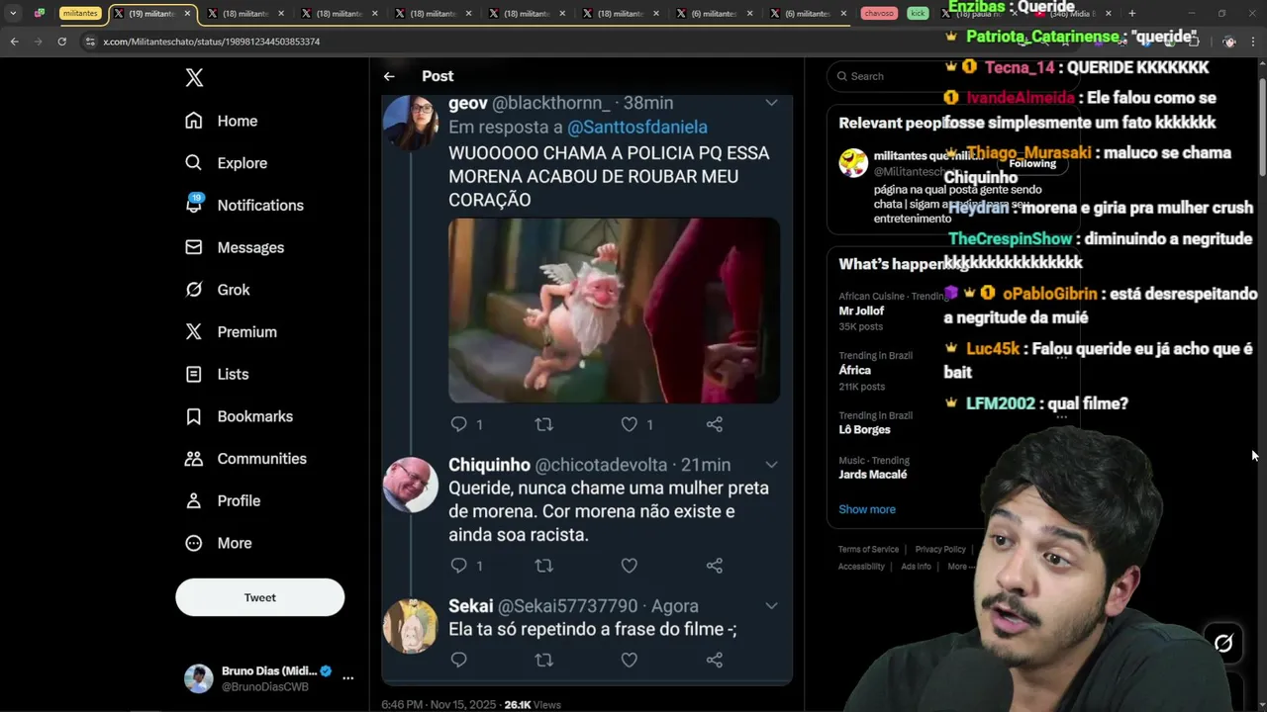Like Sekai's post
1267x712 pixels.
pos(629,659)
